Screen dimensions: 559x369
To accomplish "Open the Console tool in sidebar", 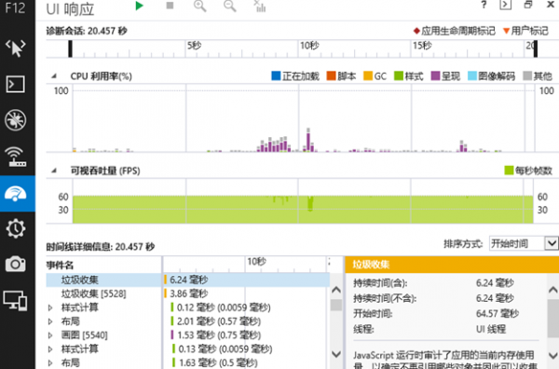I will [x=16, y=84].
